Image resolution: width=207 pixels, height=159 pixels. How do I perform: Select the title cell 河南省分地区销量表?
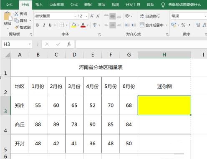click(x=101, y=67)
